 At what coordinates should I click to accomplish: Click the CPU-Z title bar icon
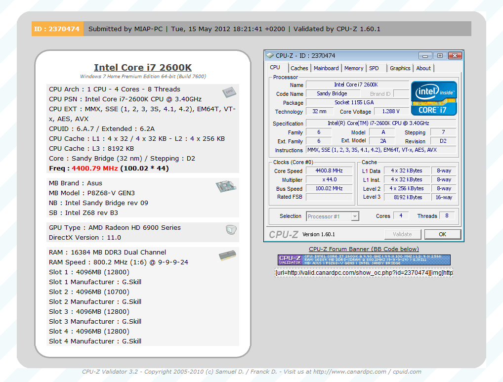[270, 56]
